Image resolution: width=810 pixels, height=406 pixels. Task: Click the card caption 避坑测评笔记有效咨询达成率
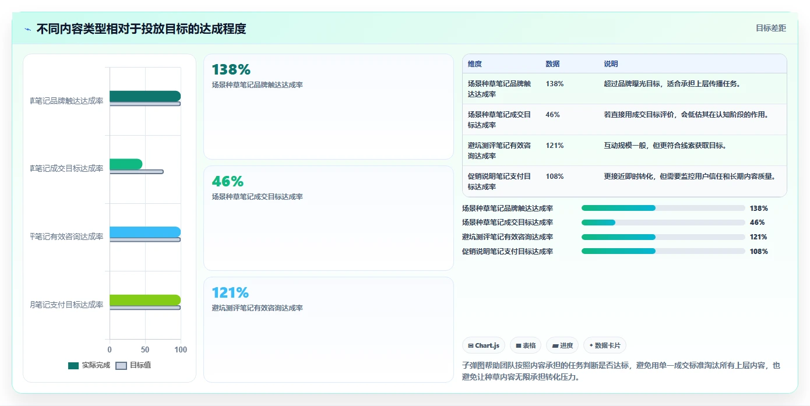(x=258, y=308)
